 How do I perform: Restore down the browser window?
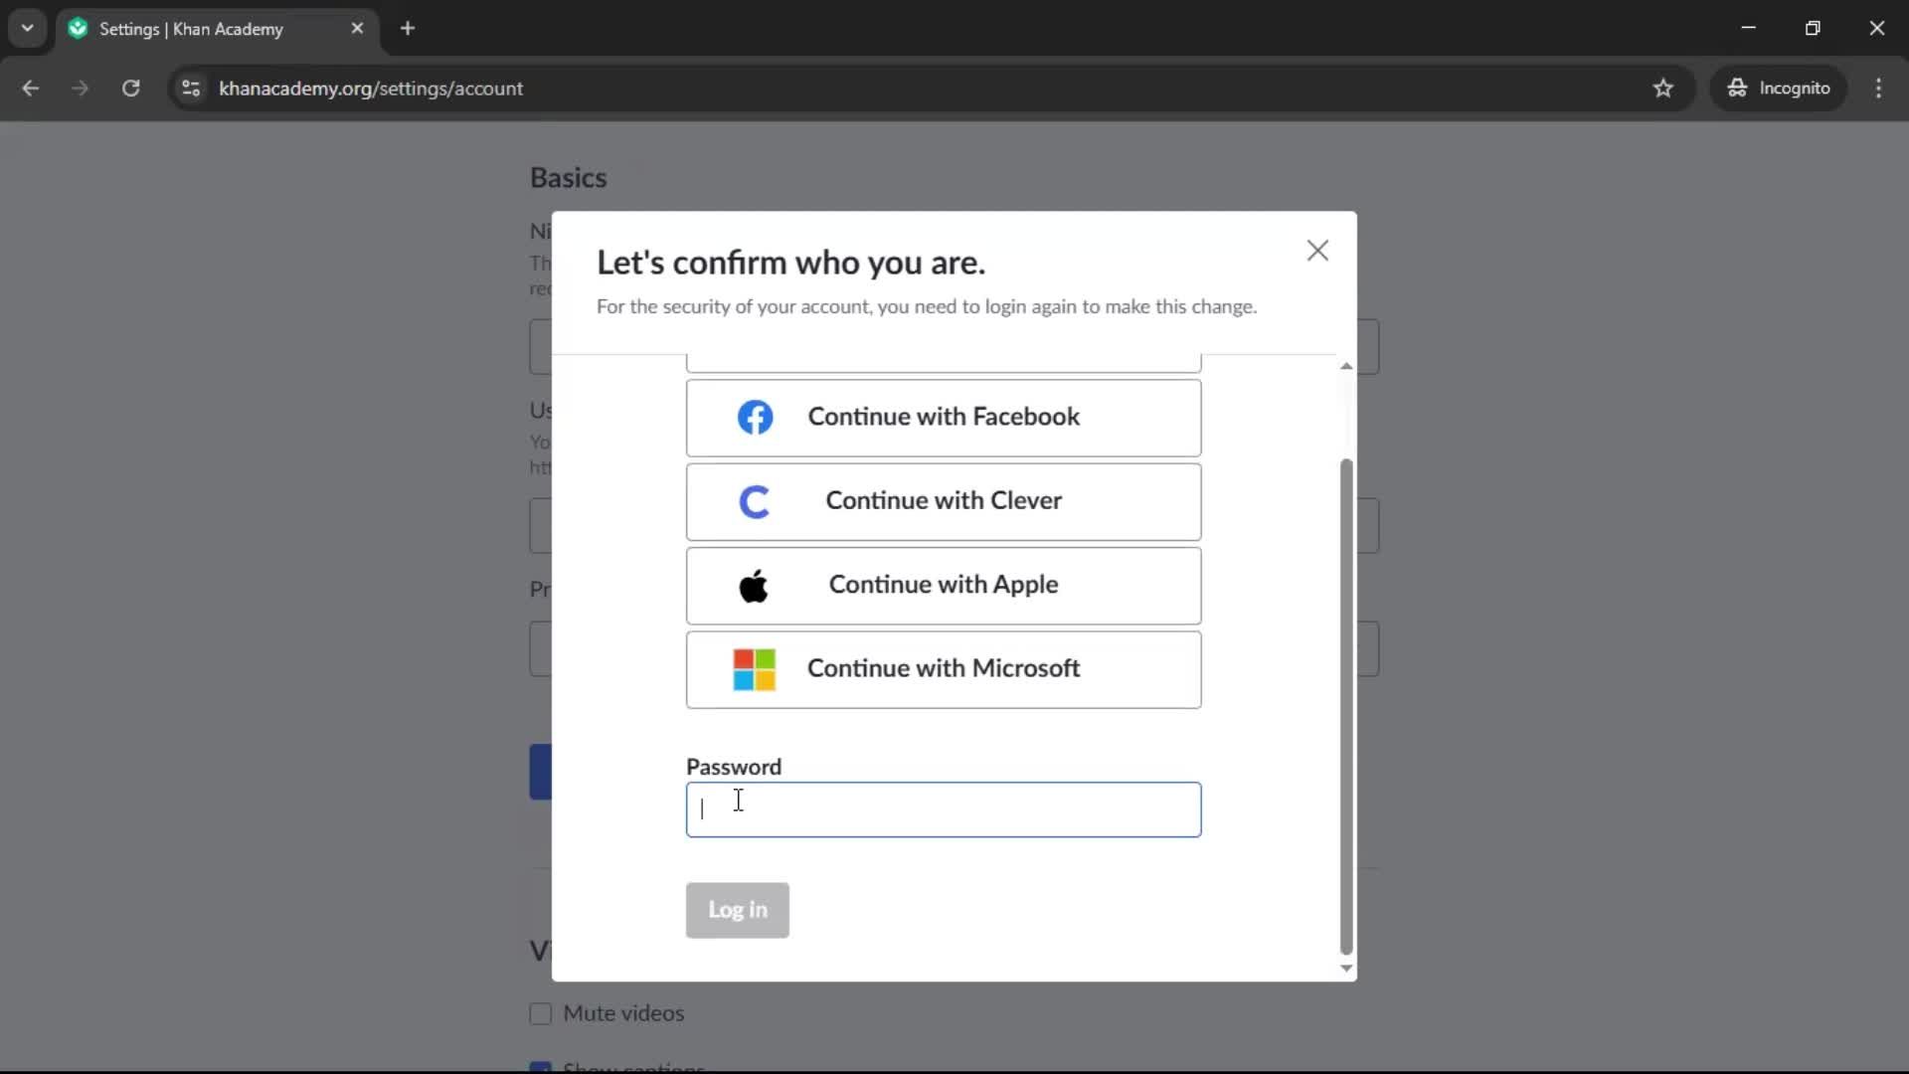pos(1813,29)
